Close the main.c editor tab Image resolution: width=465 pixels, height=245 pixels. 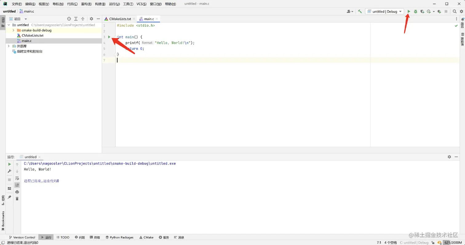(157, 19)
